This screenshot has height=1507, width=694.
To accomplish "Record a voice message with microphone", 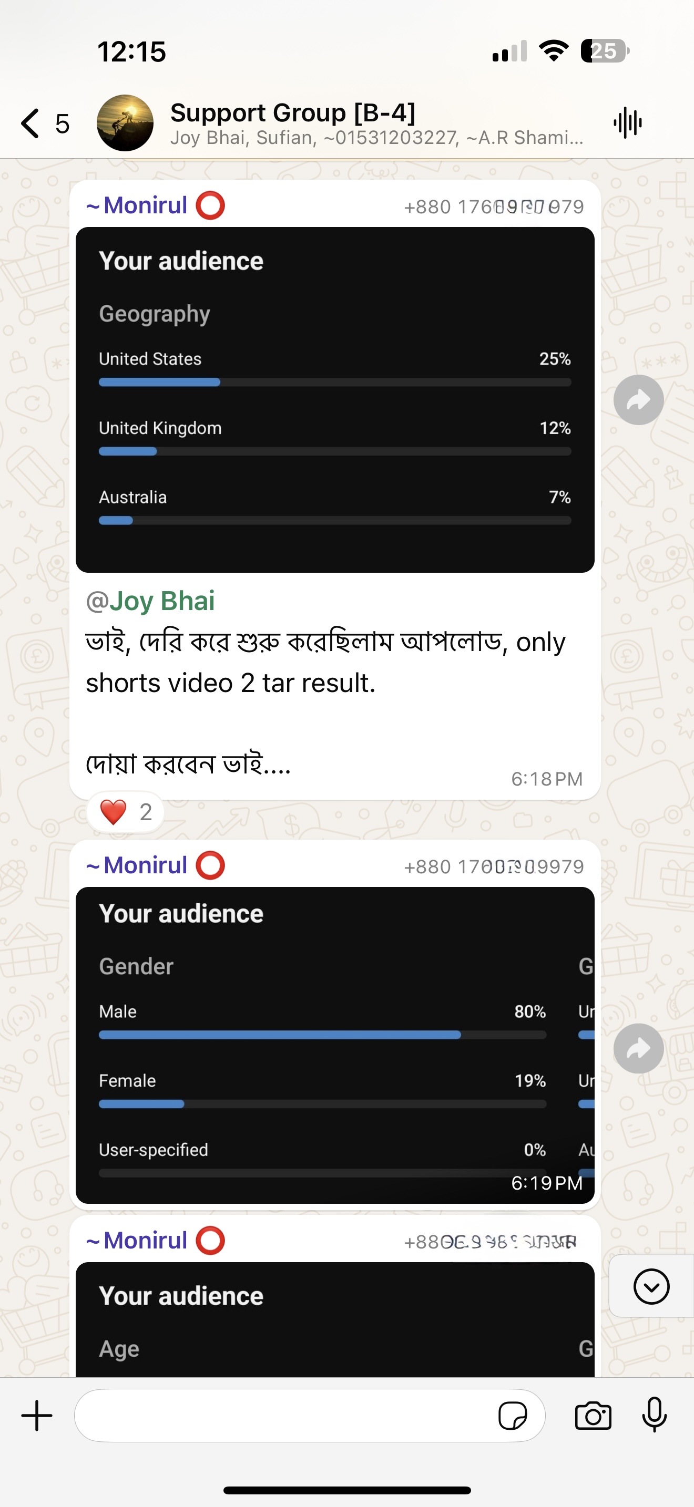I will coord(654,1416).
